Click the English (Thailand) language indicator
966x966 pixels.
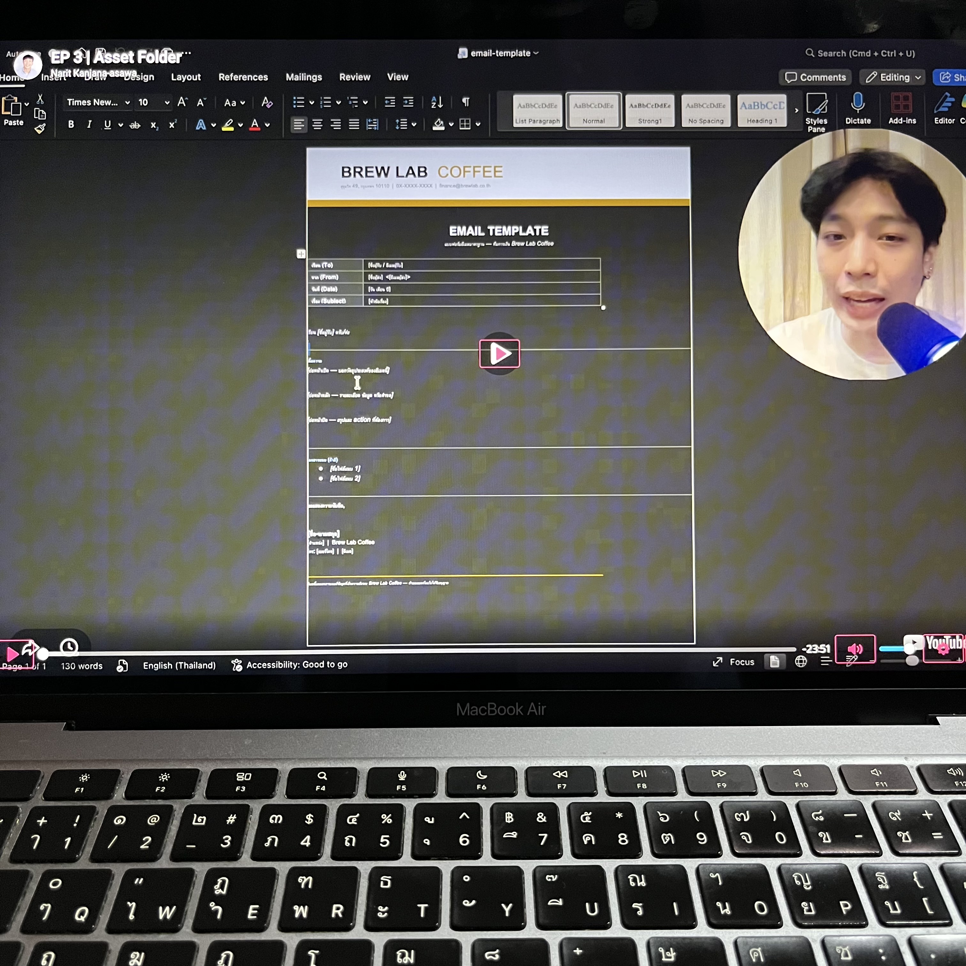point(179,665)
